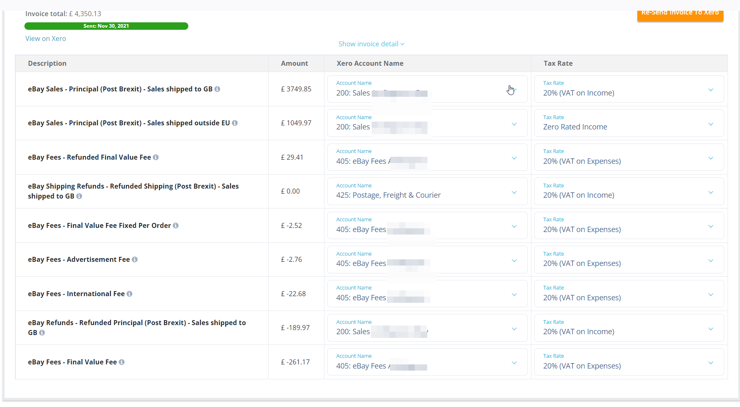Open Account Name dropdown for Advertisement Fee
This screenshot has height=407, width=740.
pos(427,260)
